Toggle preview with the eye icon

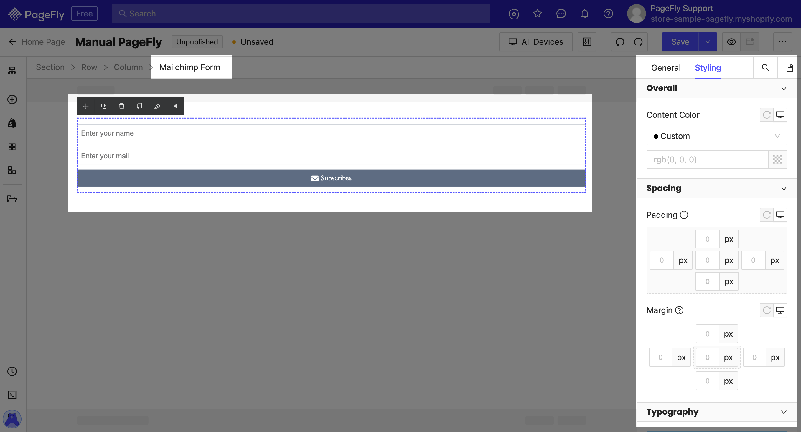tap(731, 42)
